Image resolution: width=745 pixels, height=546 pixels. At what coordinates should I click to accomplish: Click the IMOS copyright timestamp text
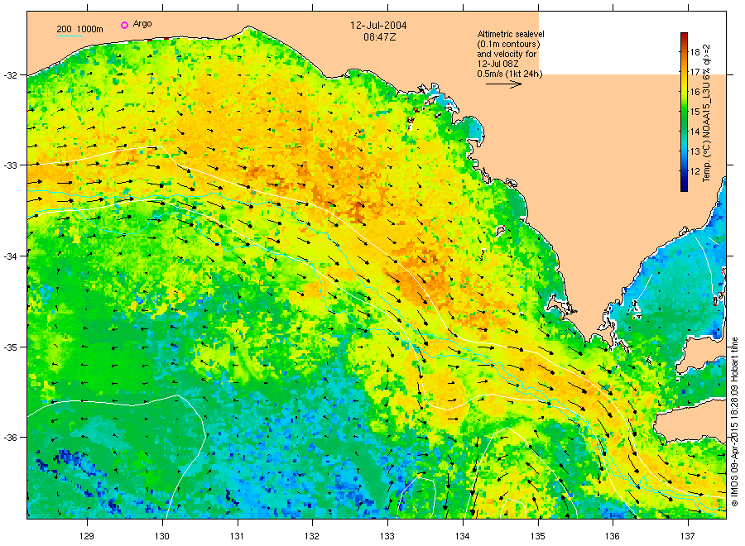click(734, 422)
